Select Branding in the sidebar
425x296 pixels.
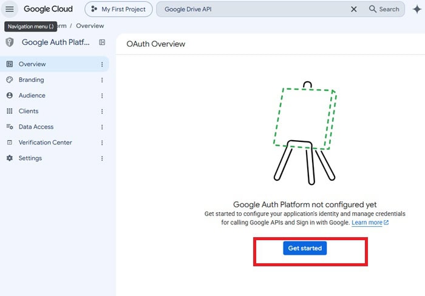[55, 80]
